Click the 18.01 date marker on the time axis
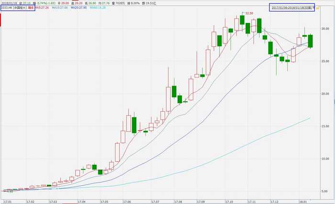Screen dimensions: 335x204 pyautogui.click(x=303, y=202)
